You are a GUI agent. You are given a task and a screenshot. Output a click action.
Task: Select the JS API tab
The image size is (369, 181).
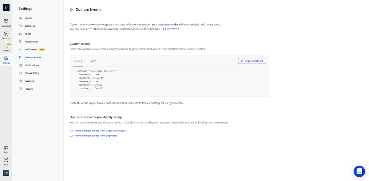click(x=78, y=61)
